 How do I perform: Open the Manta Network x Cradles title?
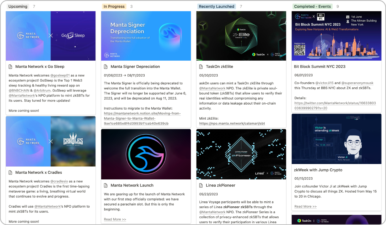point(39,172)
